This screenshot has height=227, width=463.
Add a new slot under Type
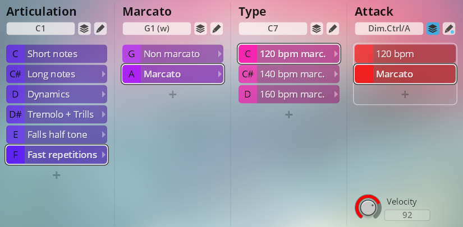(x=288, y=115)
